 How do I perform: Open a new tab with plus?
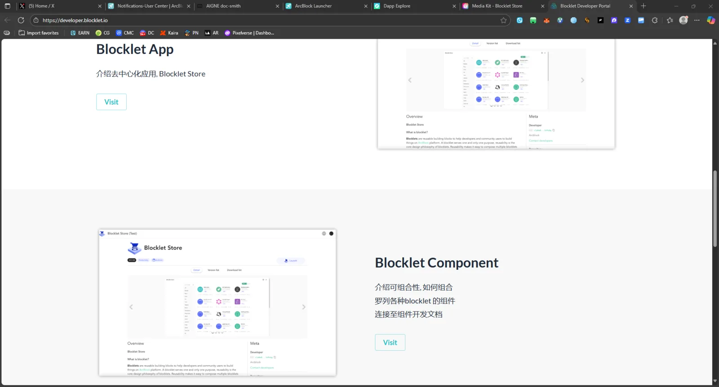coord(644,6)
